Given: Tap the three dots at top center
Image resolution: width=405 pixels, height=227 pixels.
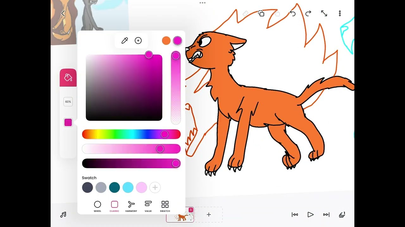Looking at the screenshot, I should (202, 3).
